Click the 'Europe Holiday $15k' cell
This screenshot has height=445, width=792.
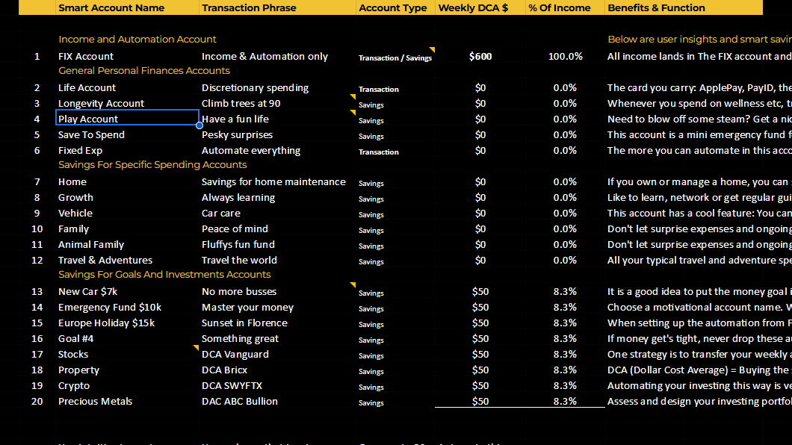tap(127, 323)
